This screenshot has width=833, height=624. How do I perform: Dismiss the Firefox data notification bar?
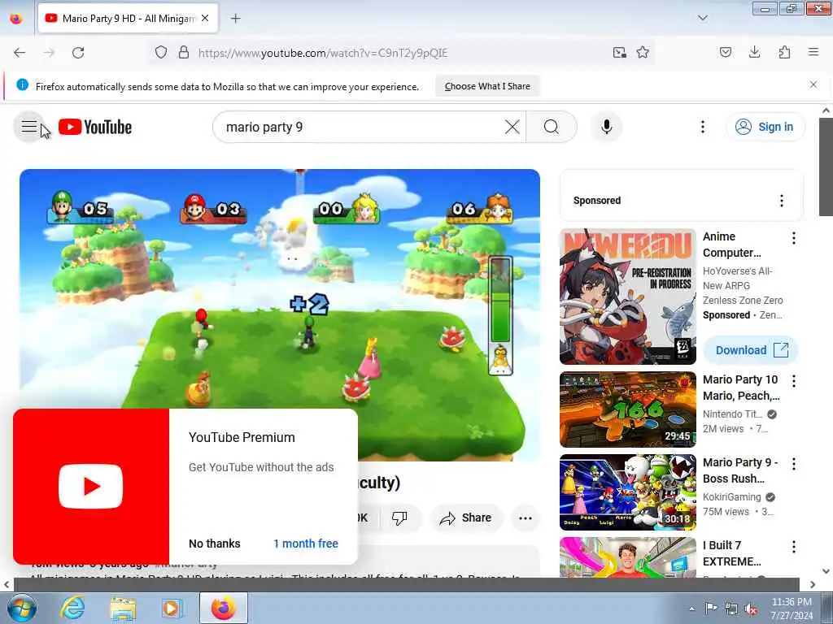(813, 84)
